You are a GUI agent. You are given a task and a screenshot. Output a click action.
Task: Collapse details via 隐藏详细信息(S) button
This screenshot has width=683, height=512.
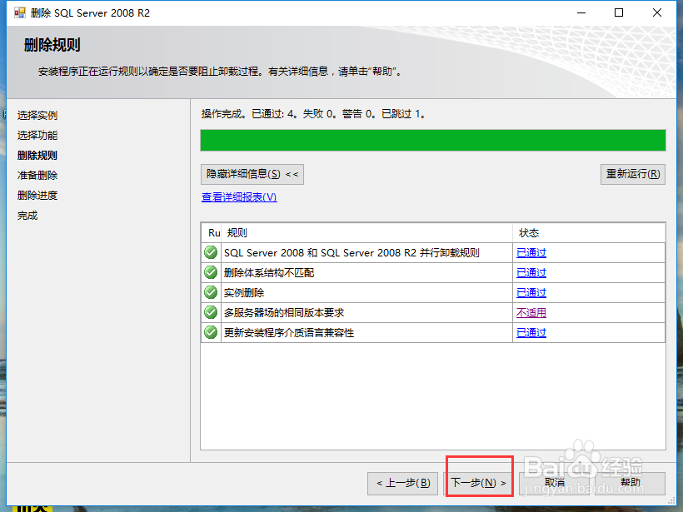point(251,174)
